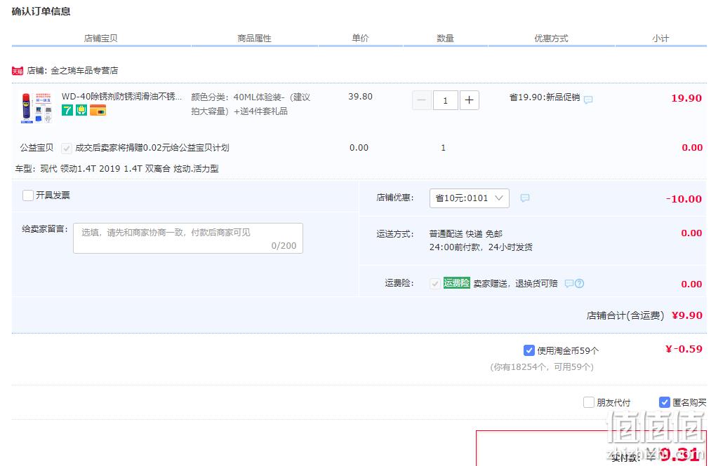
Task: Click the 小计 column header
Action: [x=660, y=39]
